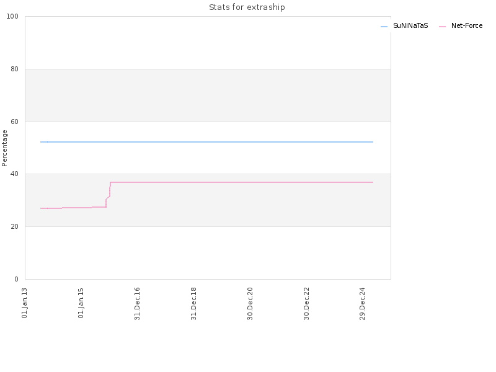Click the blue SuNiNaTaS legend color marker
This screenshot has width=496, height=372.
point(384,27)
